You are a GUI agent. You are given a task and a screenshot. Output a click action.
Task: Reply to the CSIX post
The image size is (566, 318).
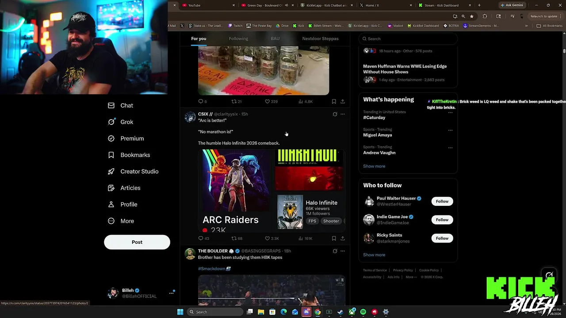(203, 238)
